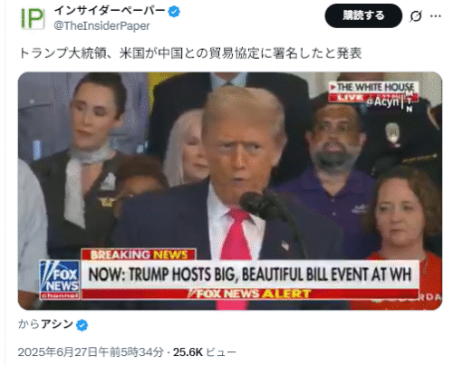Open the three-dot more options menu
This screenshot has height=366, width=453.
coord(436,16)
